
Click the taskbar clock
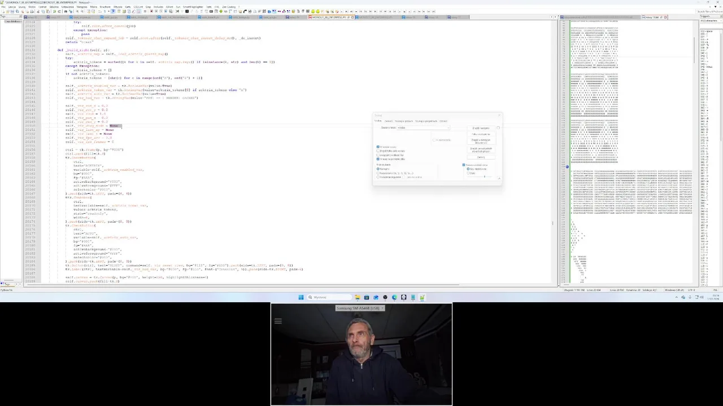point(713,297)
